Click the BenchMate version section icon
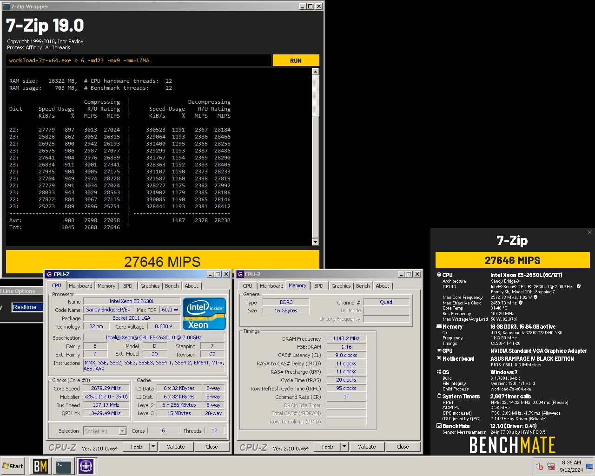The image size is (595, 476). pos(439,426)
